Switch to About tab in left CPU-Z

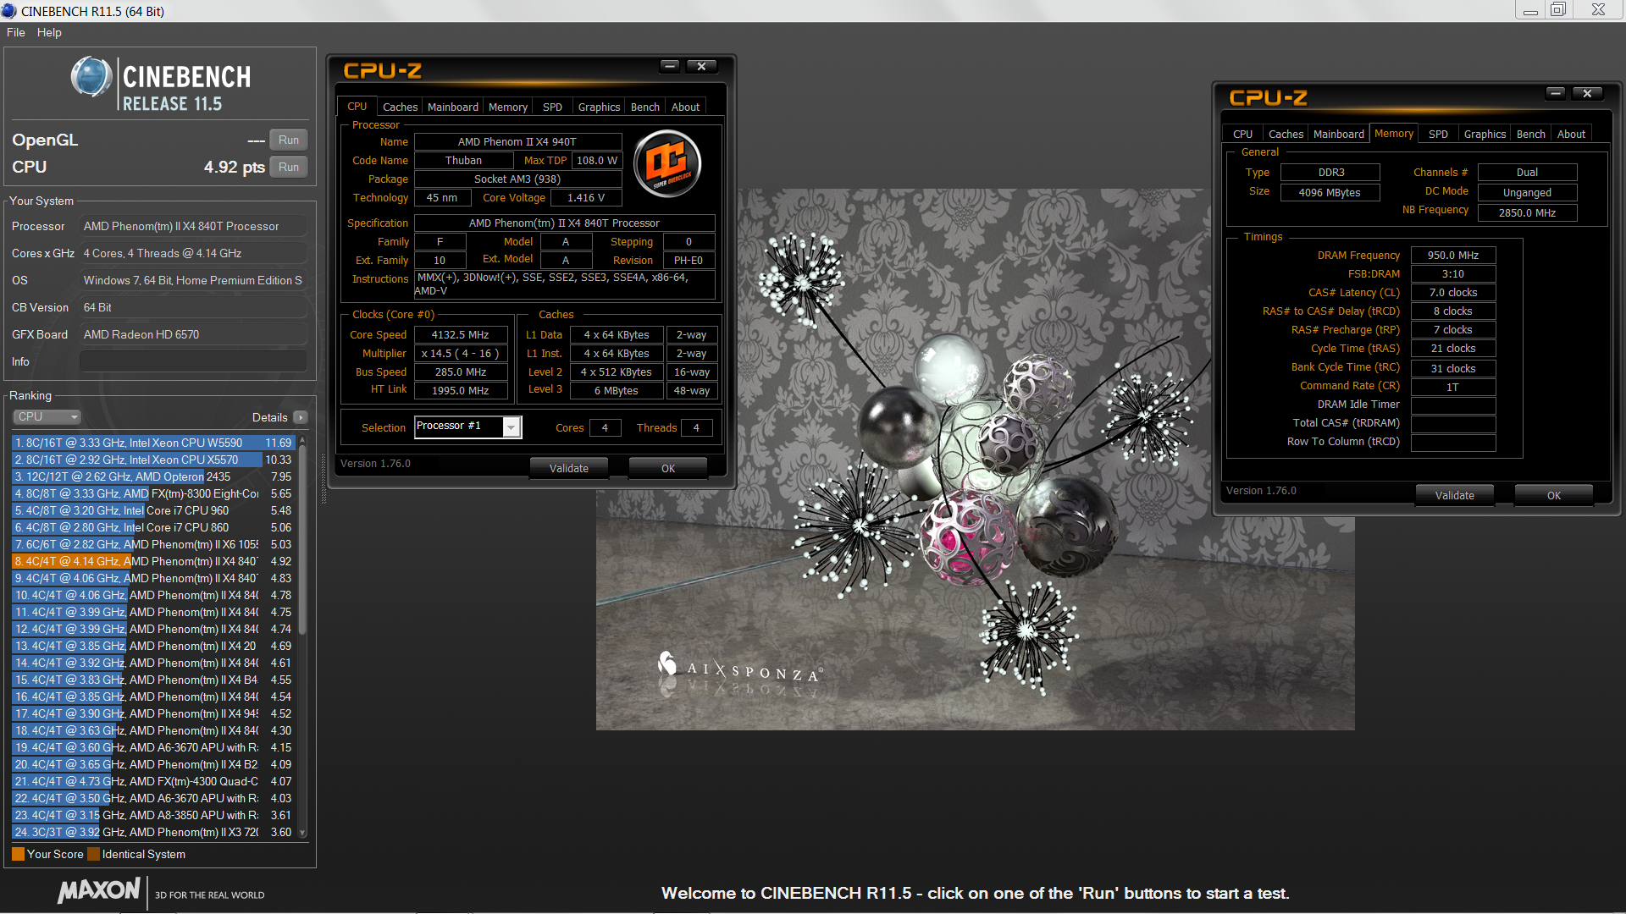pyautogui.click(x=686, y=107)
